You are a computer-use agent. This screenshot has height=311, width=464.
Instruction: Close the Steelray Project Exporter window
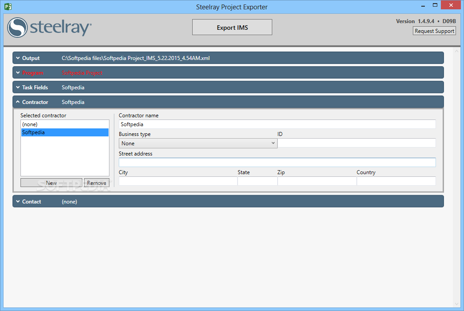[x=451, y=5]
